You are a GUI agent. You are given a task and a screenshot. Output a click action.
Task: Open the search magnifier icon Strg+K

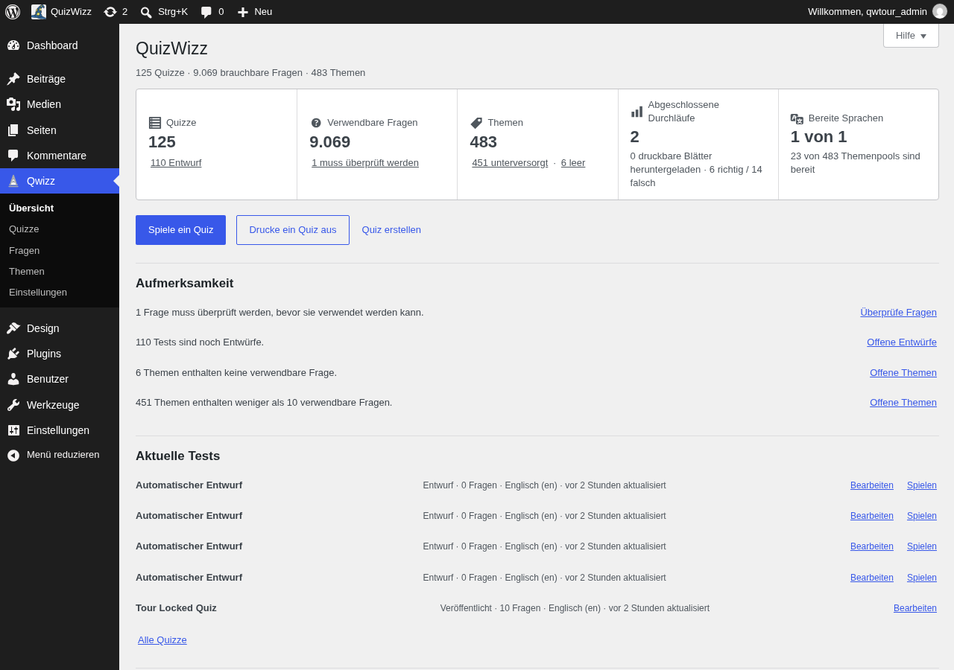click(146, 12)
